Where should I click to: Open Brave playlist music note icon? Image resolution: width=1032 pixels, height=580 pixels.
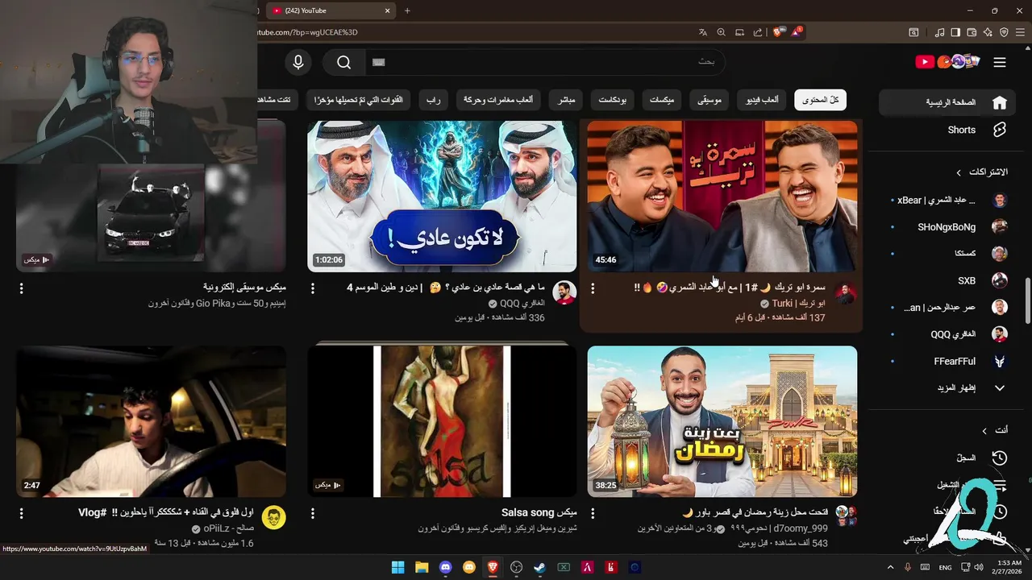click(939, 32)
